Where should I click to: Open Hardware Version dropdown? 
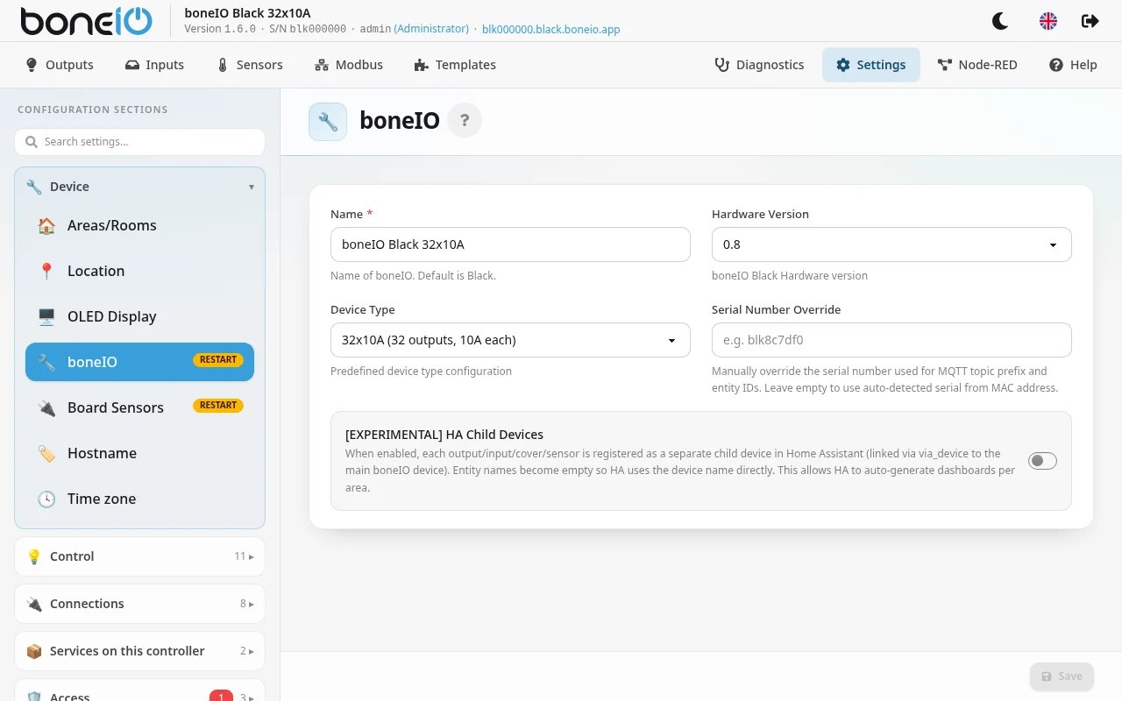pyautogui.click(x=891, y=244)
